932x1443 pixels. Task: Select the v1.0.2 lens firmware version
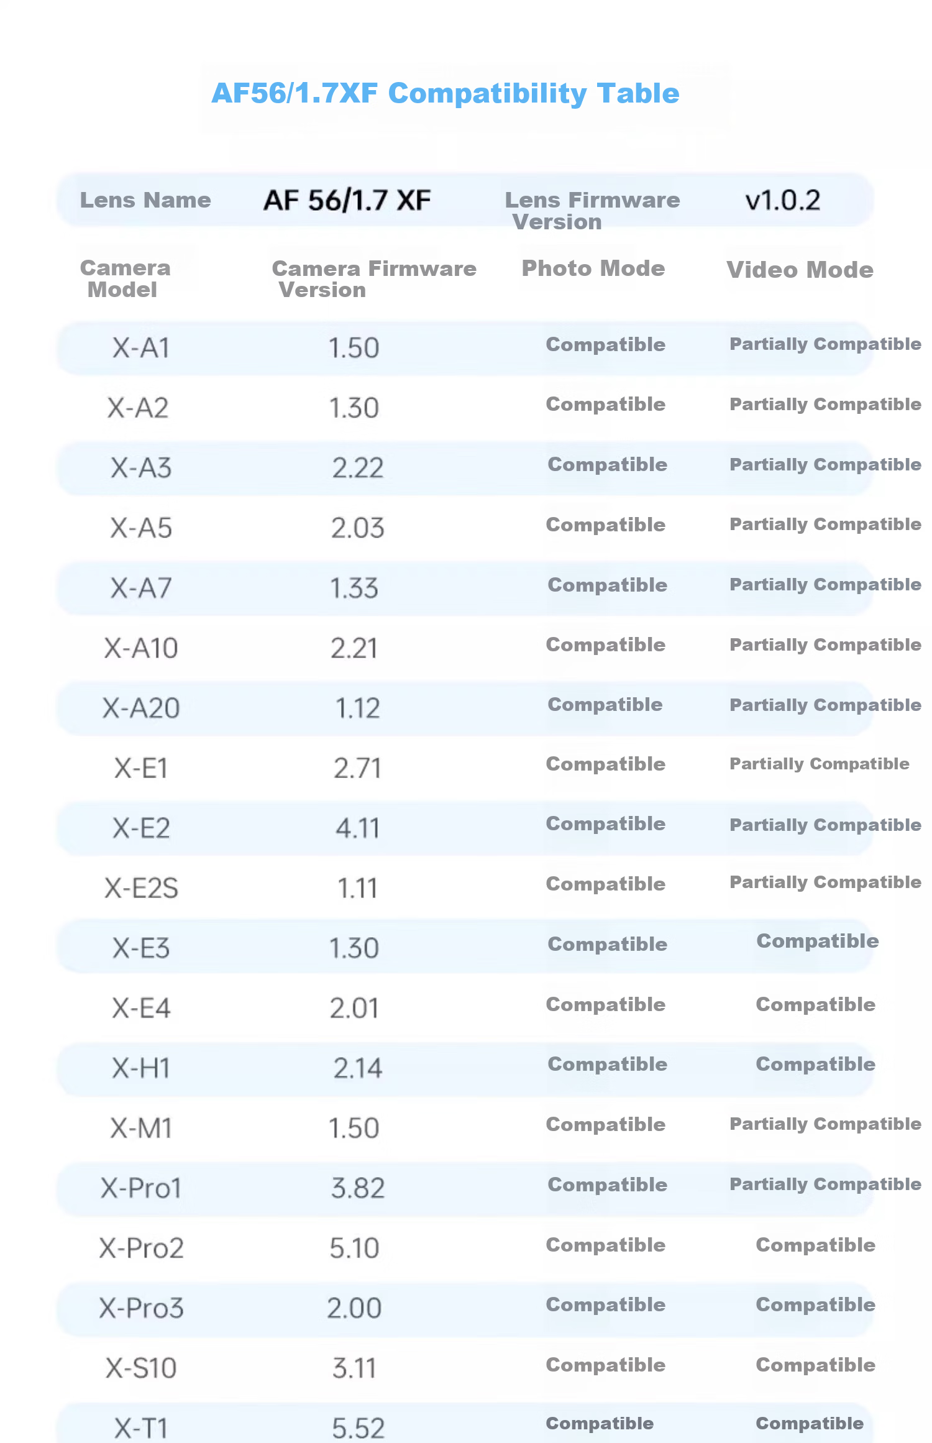coord(783,200)
